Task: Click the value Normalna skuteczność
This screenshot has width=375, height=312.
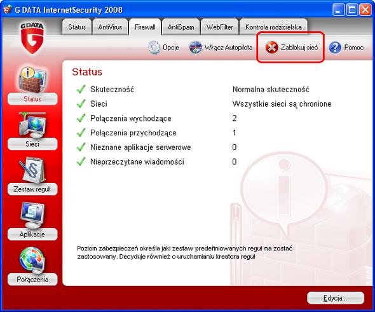Action: coord(271,90)
